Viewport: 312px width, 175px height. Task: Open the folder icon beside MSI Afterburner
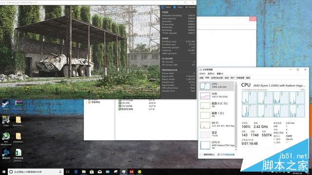point(19,138)
